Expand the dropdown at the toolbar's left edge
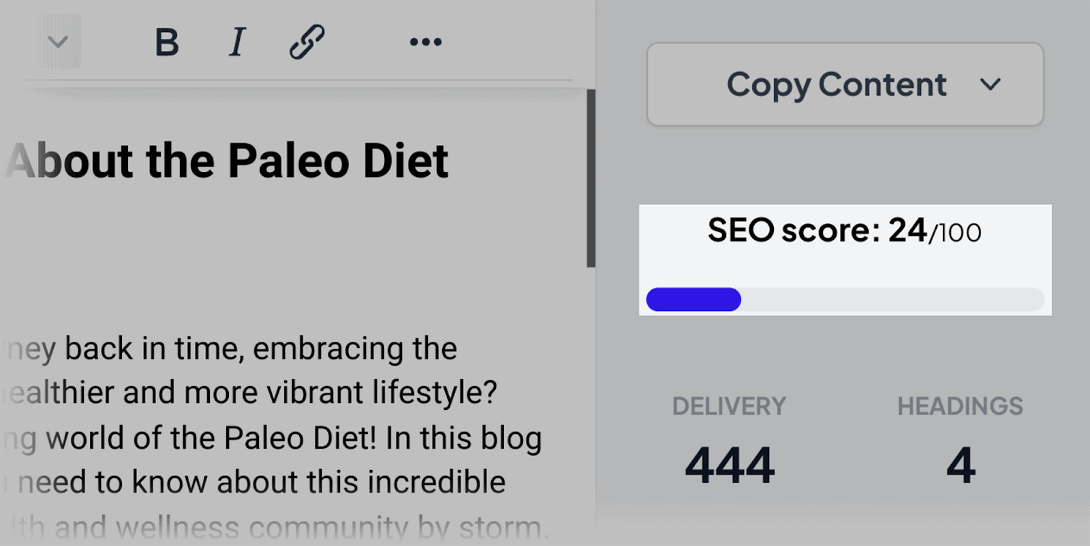 (57, 41)
